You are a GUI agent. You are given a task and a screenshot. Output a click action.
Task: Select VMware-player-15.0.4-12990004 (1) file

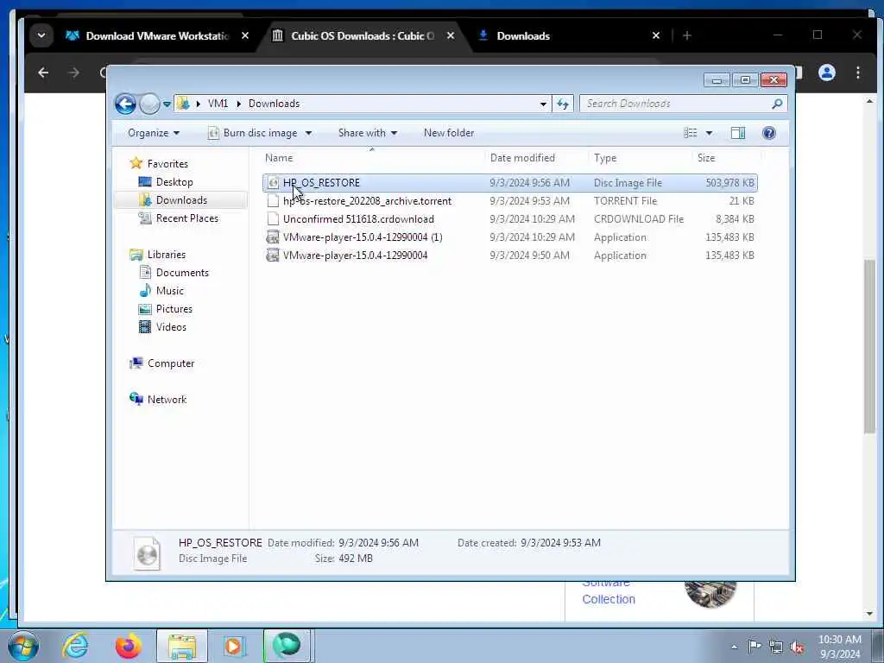(509, 237)
